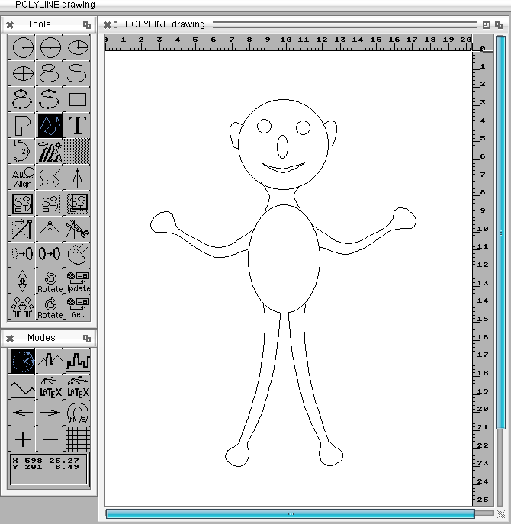Select the closed polygon tool
This screenshot has height=524, width=511.
coord(23,126)
